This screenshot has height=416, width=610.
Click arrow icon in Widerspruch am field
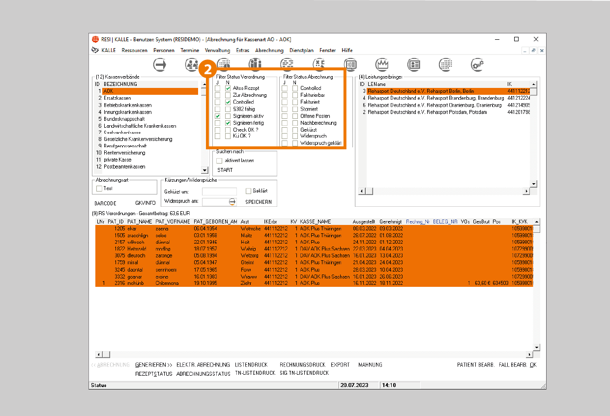click(232, 202)
